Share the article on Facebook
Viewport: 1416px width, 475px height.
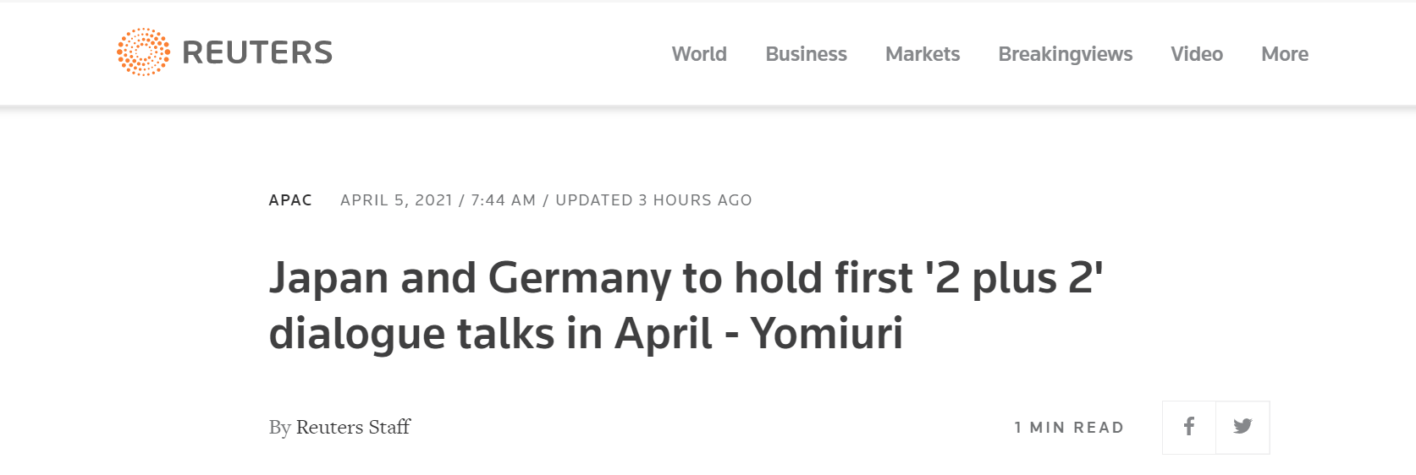point(1189,427)
